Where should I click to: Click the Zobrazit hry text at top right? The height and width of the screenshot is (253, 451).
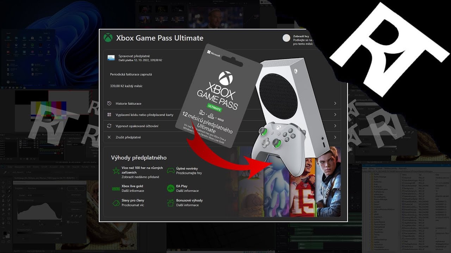click(301, 36)
